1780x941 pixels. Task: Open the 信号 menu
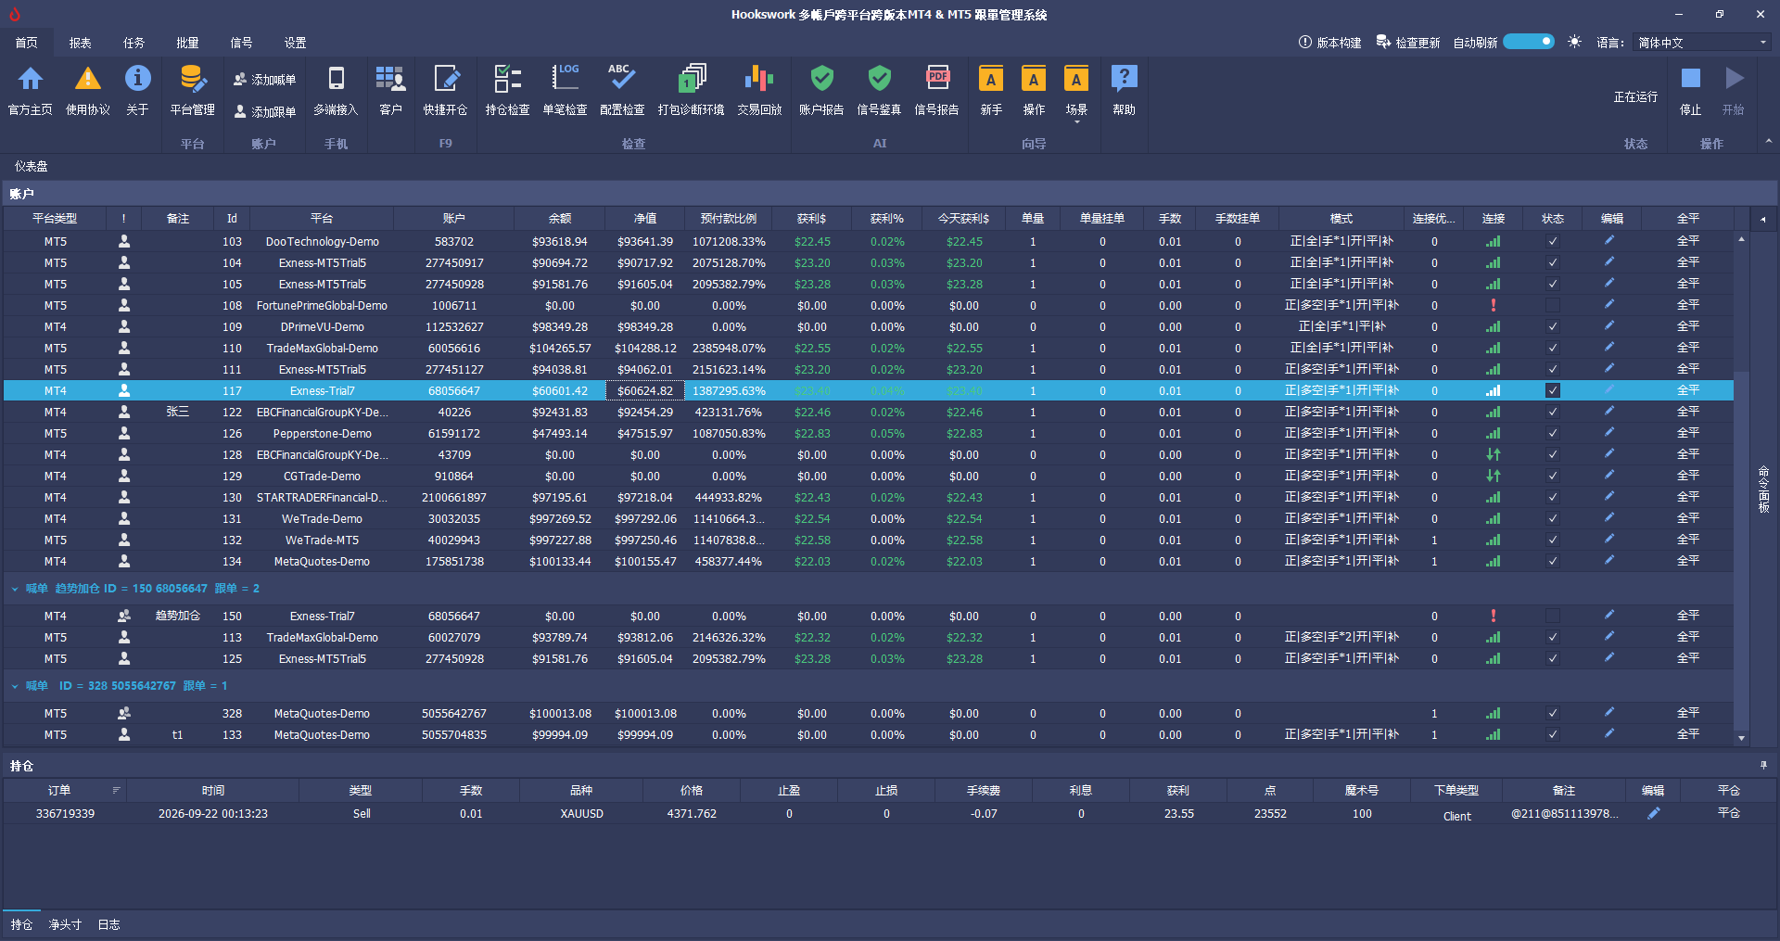242,43
